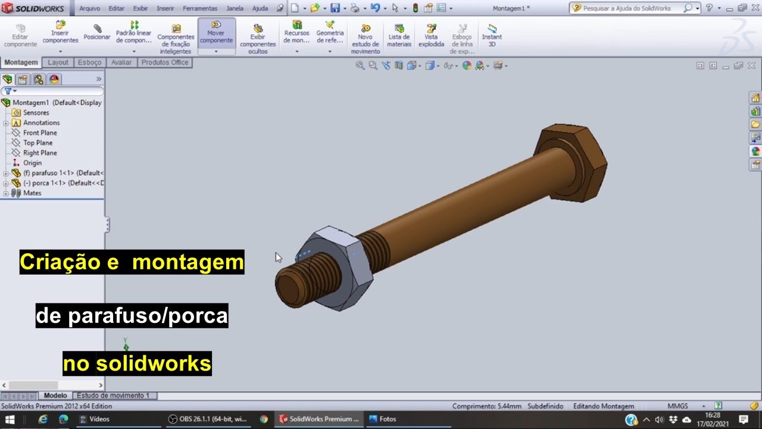
Task: Click the Section View icon
Action: (399, 66)
